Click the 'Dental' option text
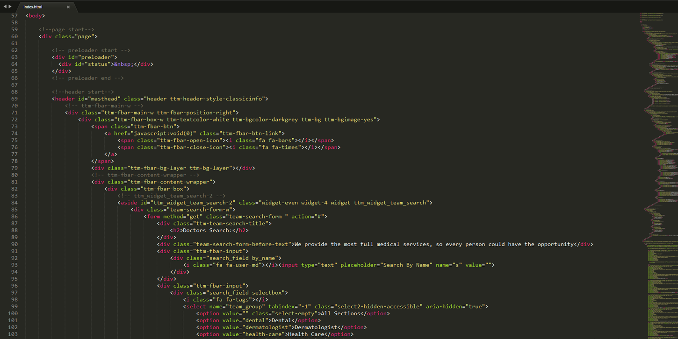The height and width of the screenshot is (339, 678). 281,320
